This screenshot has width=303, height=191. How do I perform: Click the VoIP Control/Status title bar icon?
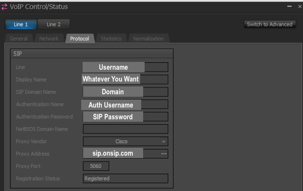tap(4, 7)
